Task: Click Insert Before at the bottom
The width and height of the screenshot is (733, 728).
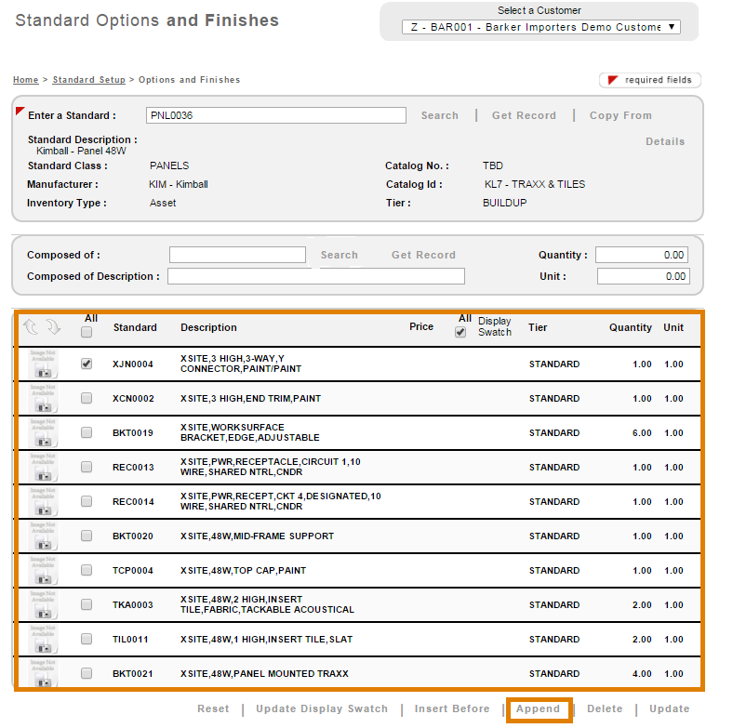Action: click(452, 709)
